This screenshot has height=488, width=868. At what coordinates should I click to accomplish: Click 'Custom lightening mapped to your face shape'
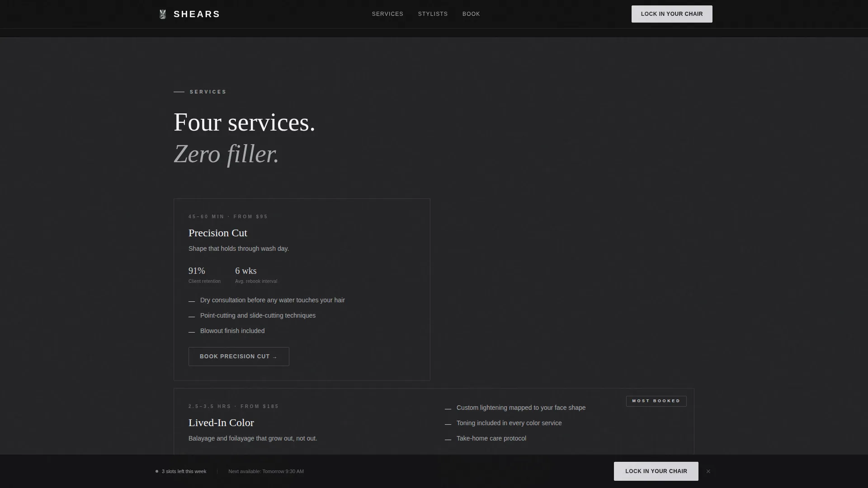[521, 408]
